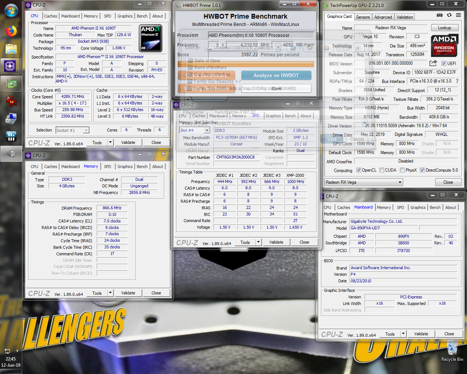Click the Bus Interface question mark icon
Viewport: 467px width, 374px height.
point(457,81)
